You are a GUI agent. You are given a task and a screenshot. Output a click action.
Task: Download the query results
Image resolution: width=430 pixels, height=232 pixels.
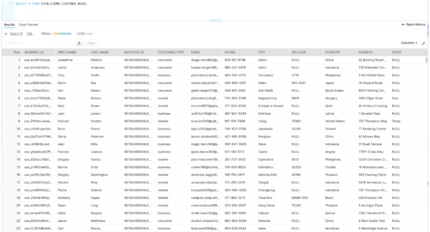79,43
